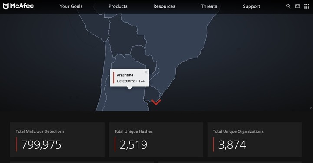Select the Argentina label in popup
Viewport: 313px width, 163px height.
(x=125, y=75)
